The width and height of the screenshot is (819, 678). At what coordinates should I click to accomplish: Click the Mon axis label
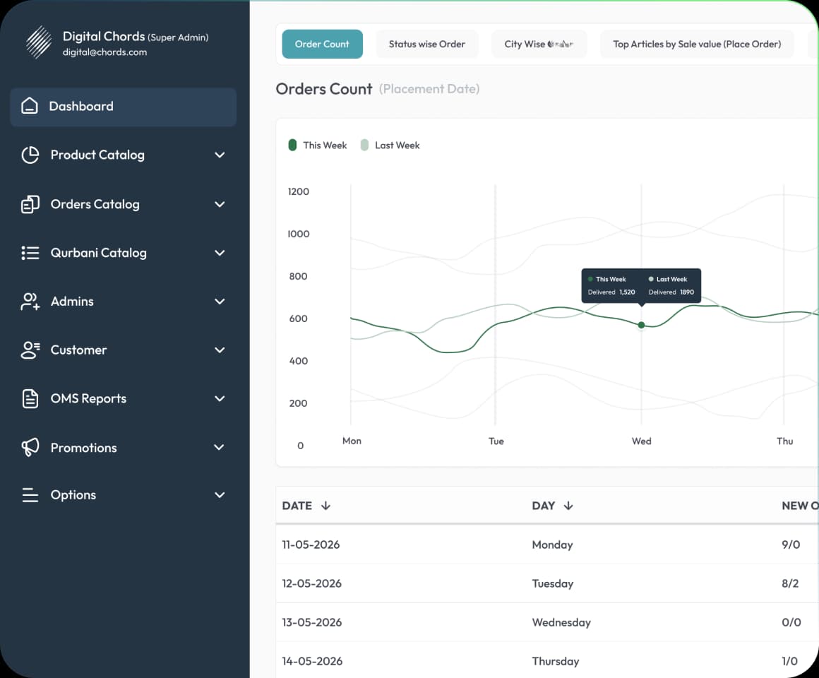pyautogui.click(x=352, y=441)
